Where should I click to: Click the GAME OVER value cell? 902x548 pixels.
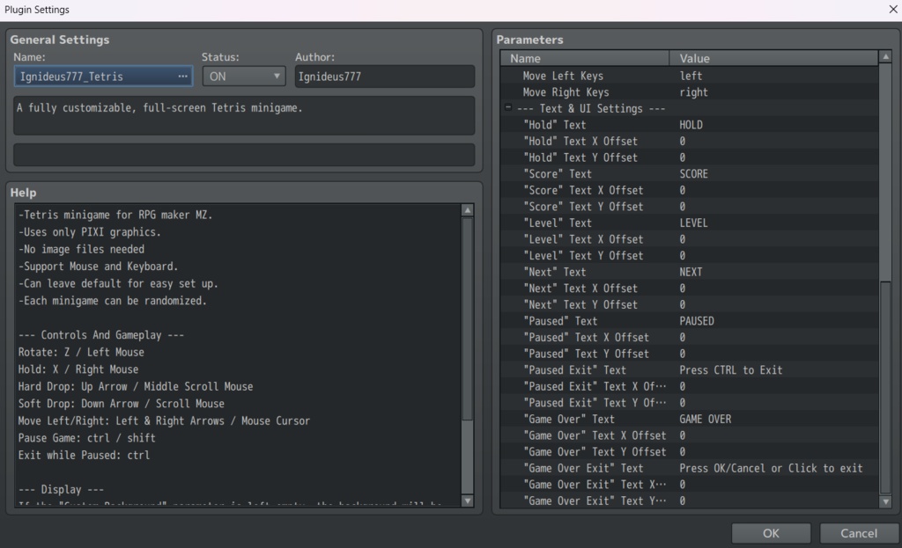[x=706, y=420]
